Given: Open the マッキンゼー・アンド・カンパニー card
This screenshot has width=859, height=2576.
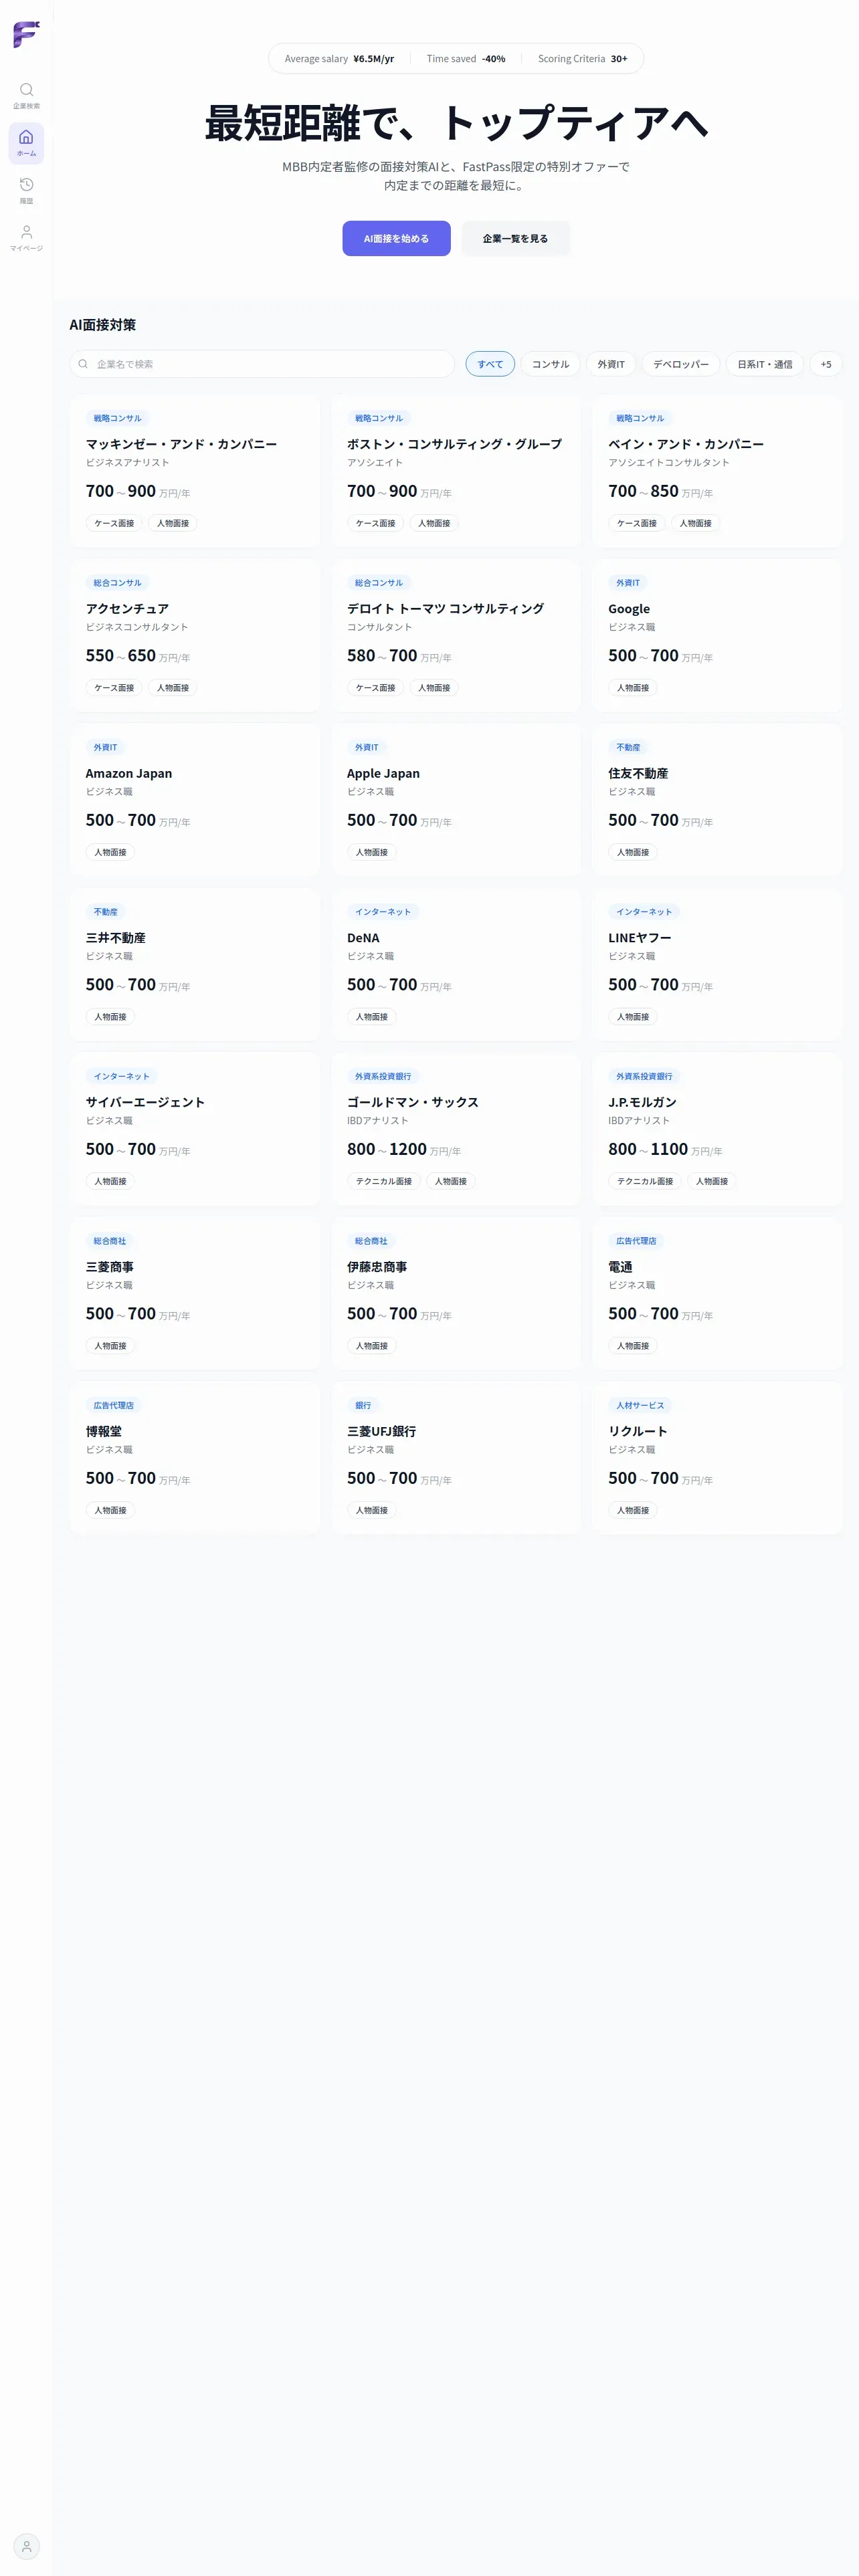Looking at the screenshot, I should pyautogui.click(x=195, y=471).
